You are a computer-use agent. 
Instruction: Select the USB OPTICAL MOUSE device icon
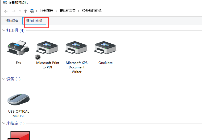[x=18, y=100]
